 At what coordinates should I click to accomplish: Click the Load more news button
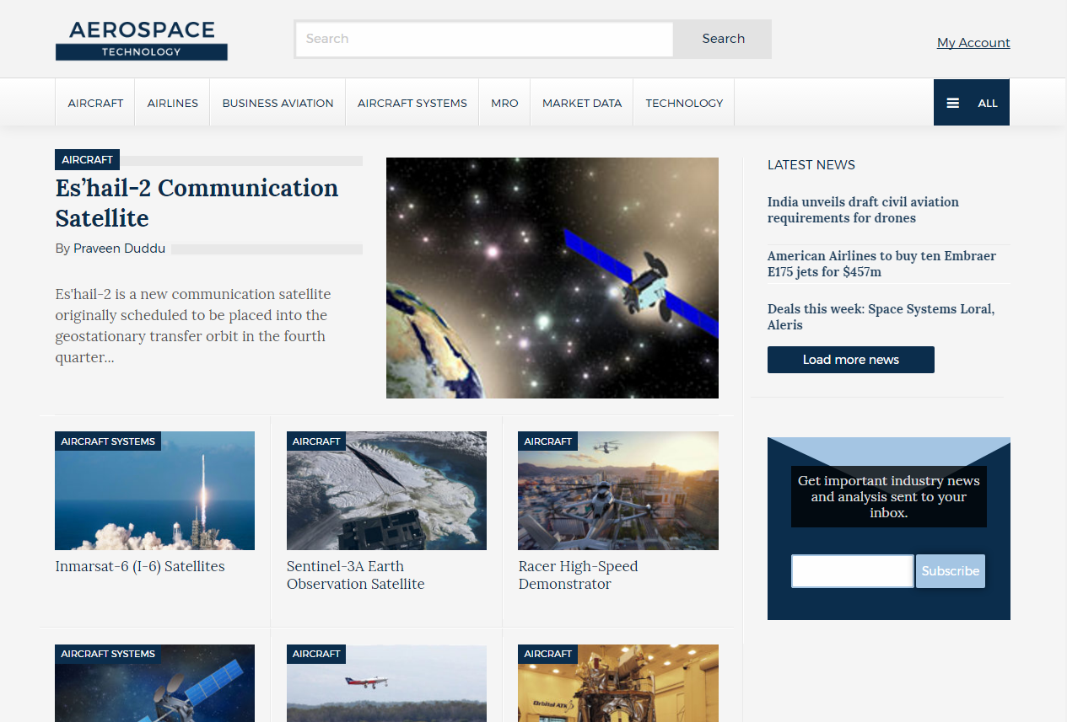click(851, 360)
